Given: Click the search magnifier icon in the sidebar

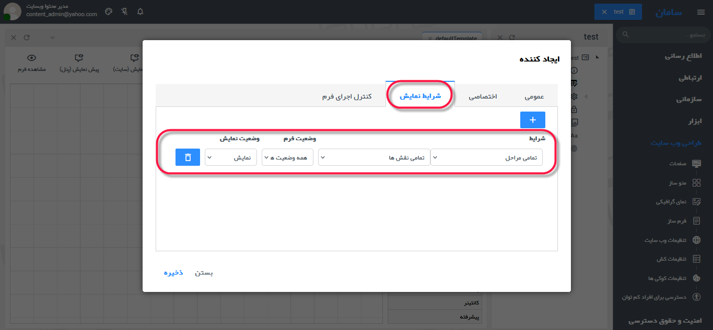Looking at the screenshot, I should pyautogui.click(x=626, y=35).
